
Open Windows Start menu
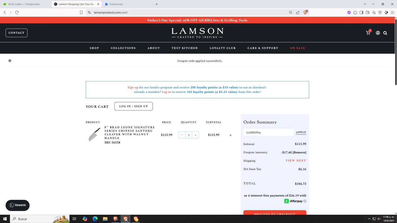click(x=5, y=219)
